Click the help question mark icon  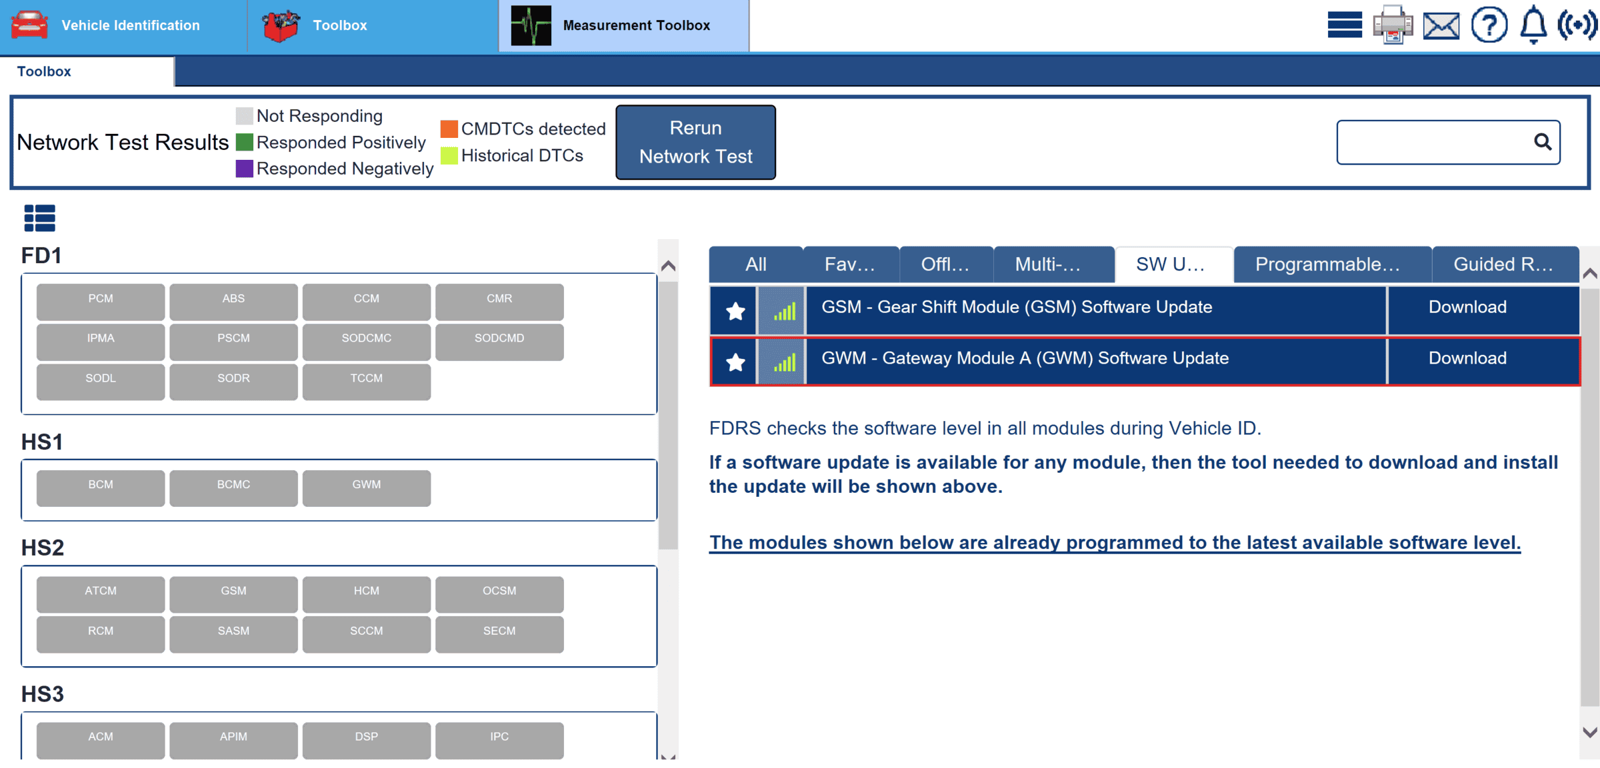coord(1489,25)
